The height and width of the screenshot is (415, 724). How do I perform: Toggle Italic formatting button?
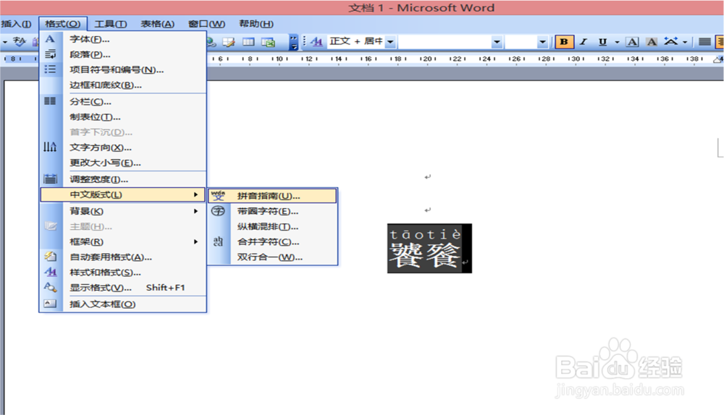pos(584,42)
